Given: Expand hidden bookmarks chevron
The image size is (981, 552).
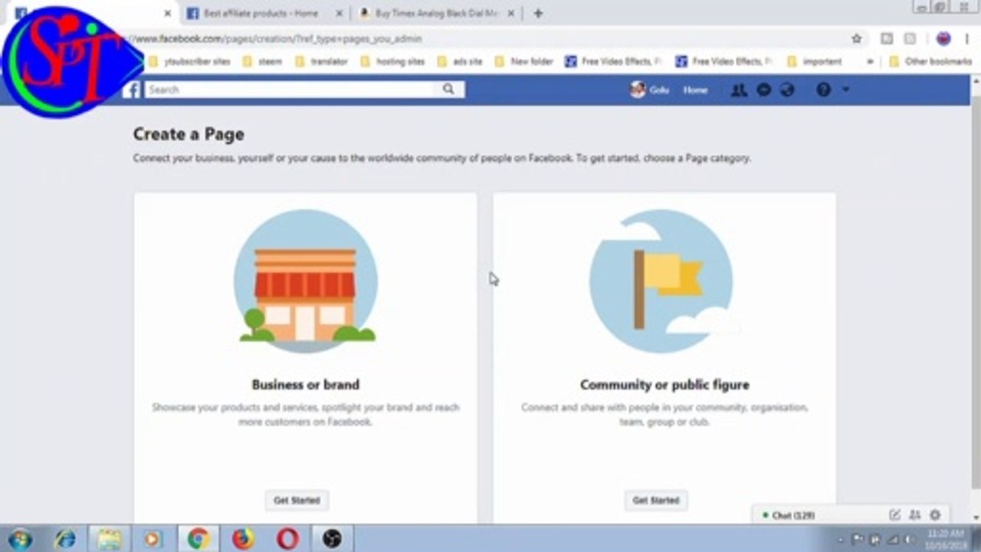Looking at the screenshot, I should click(871, 61).
